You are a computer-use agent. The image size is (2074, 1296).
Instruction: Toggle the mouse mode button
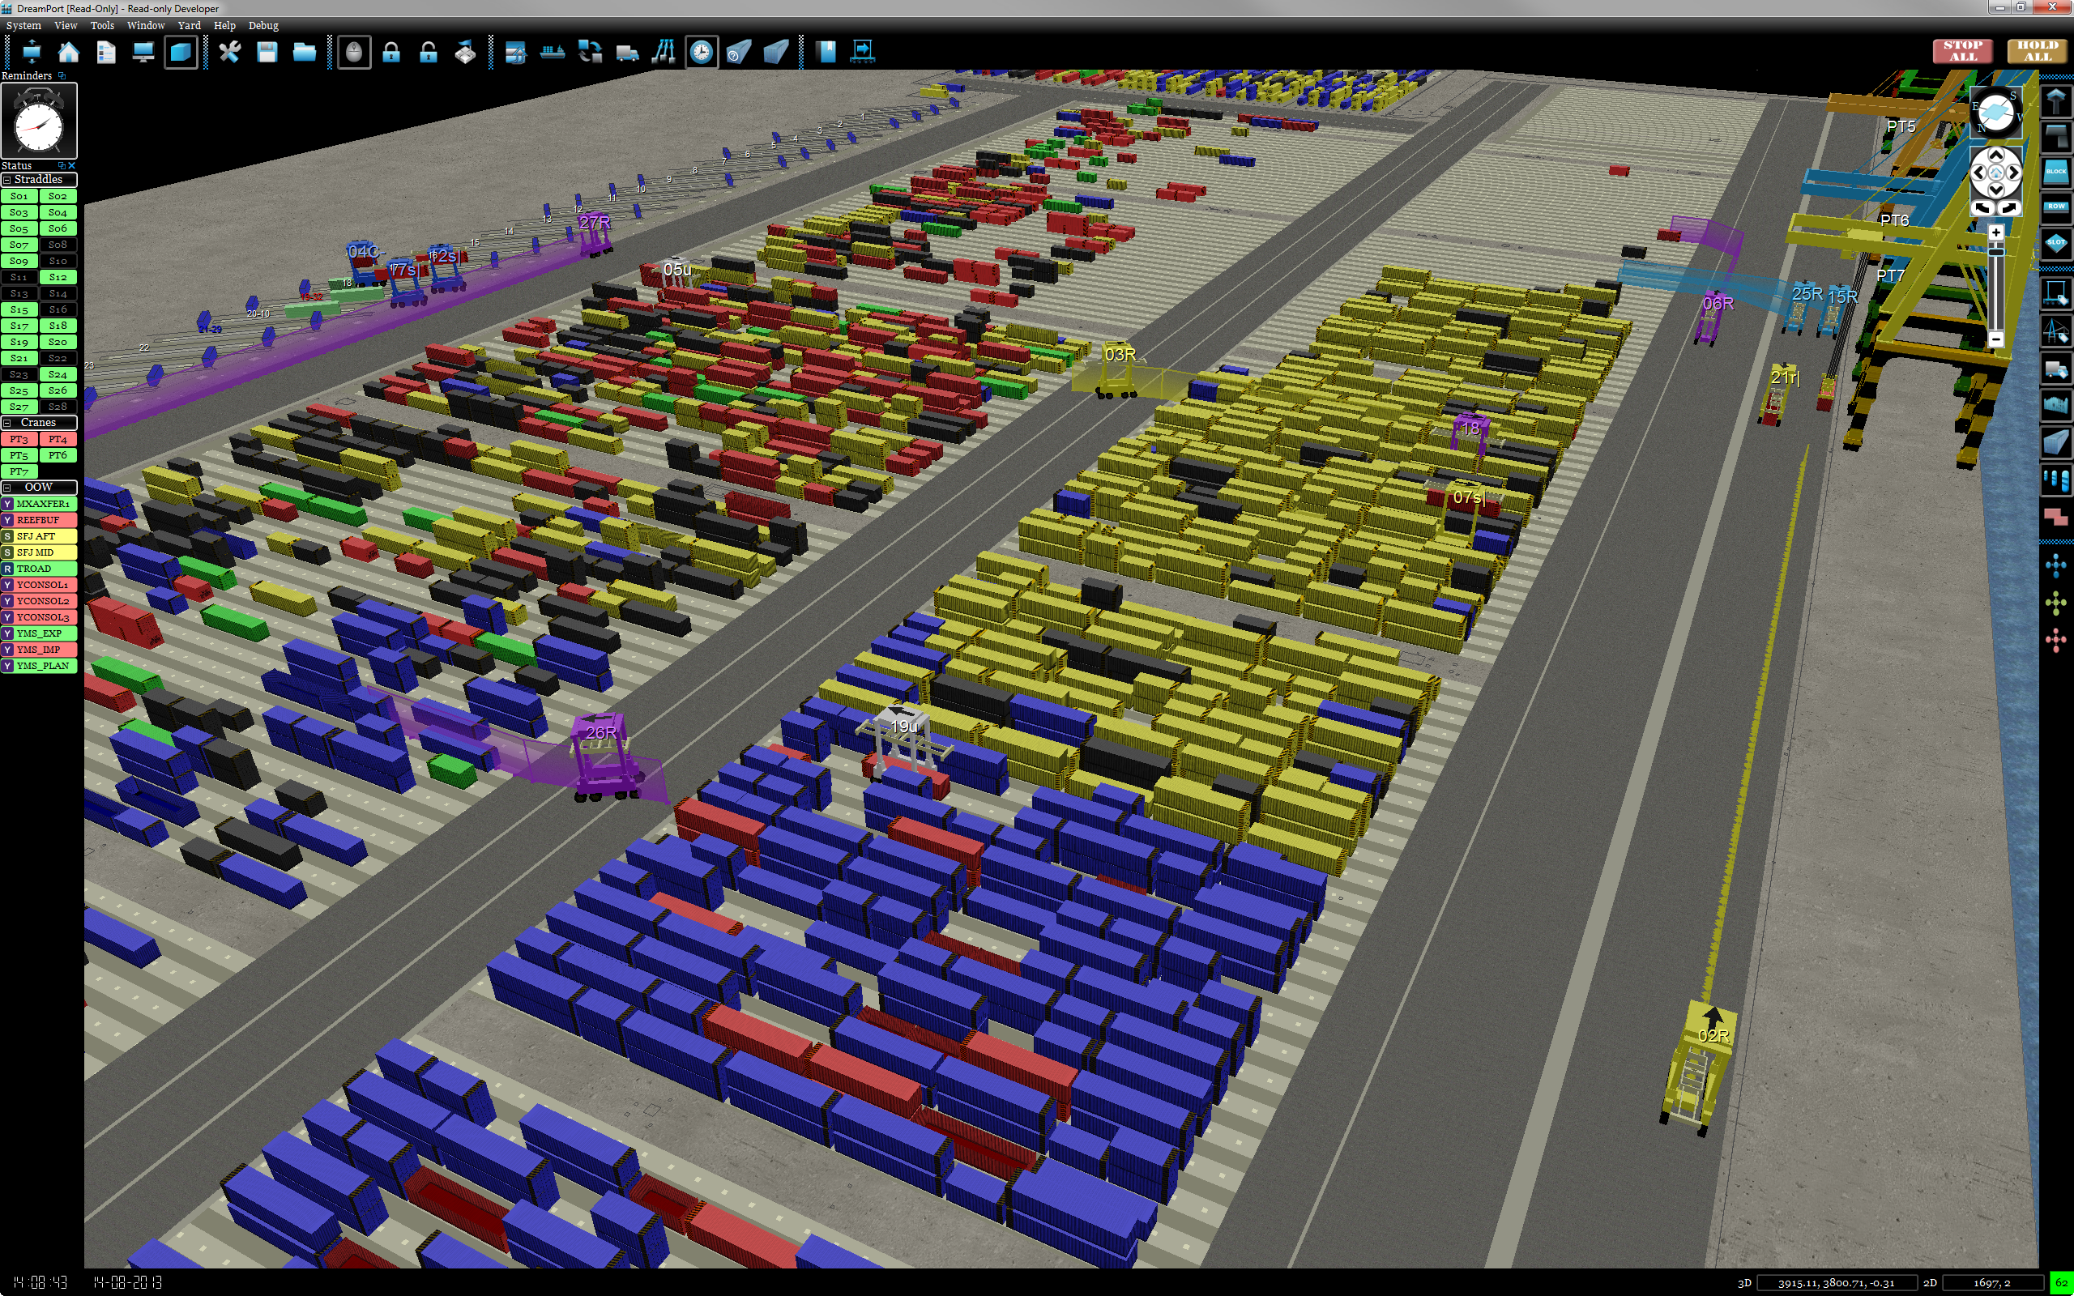tap(354, 53)
